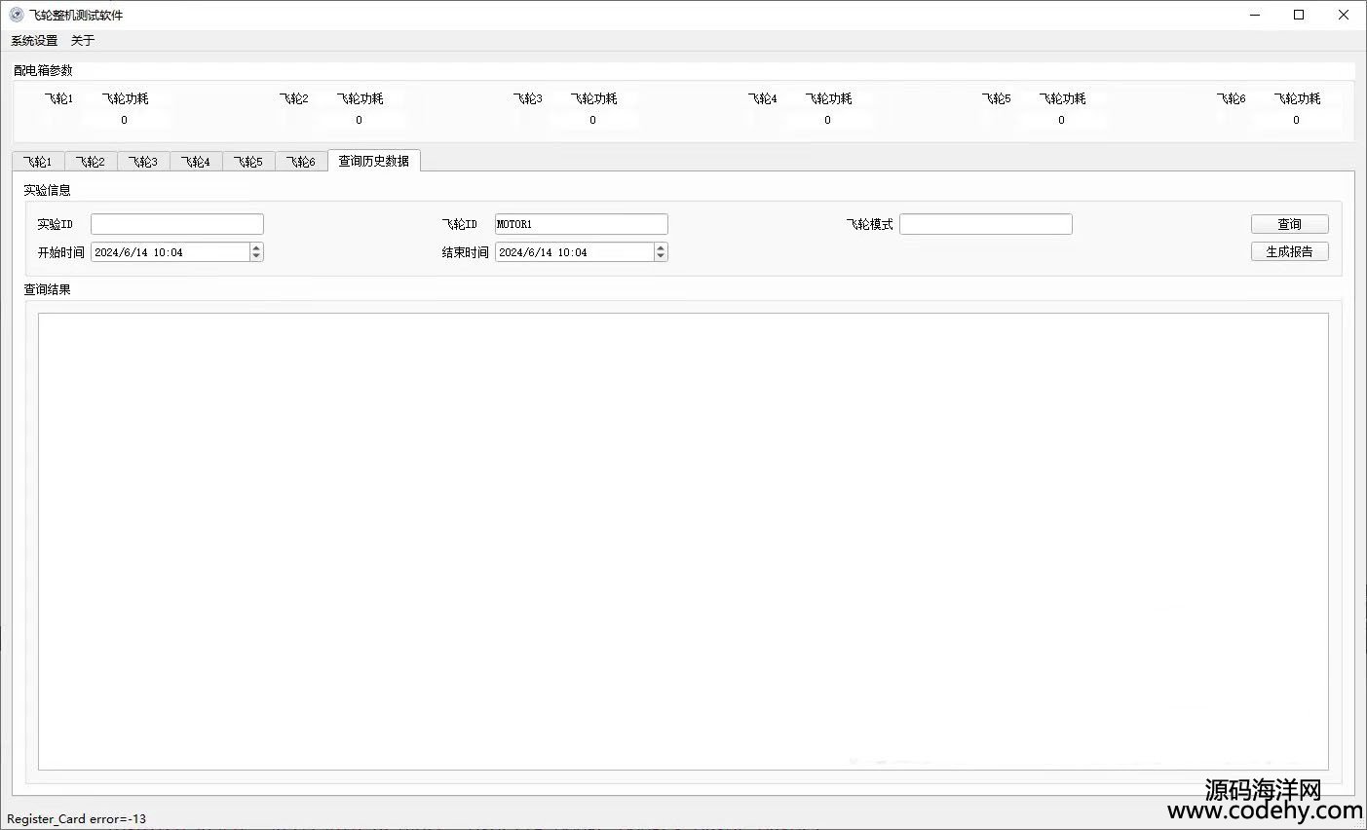
Task: Decrease 开始时间 with the down arrow
Action: coord(256,256)
